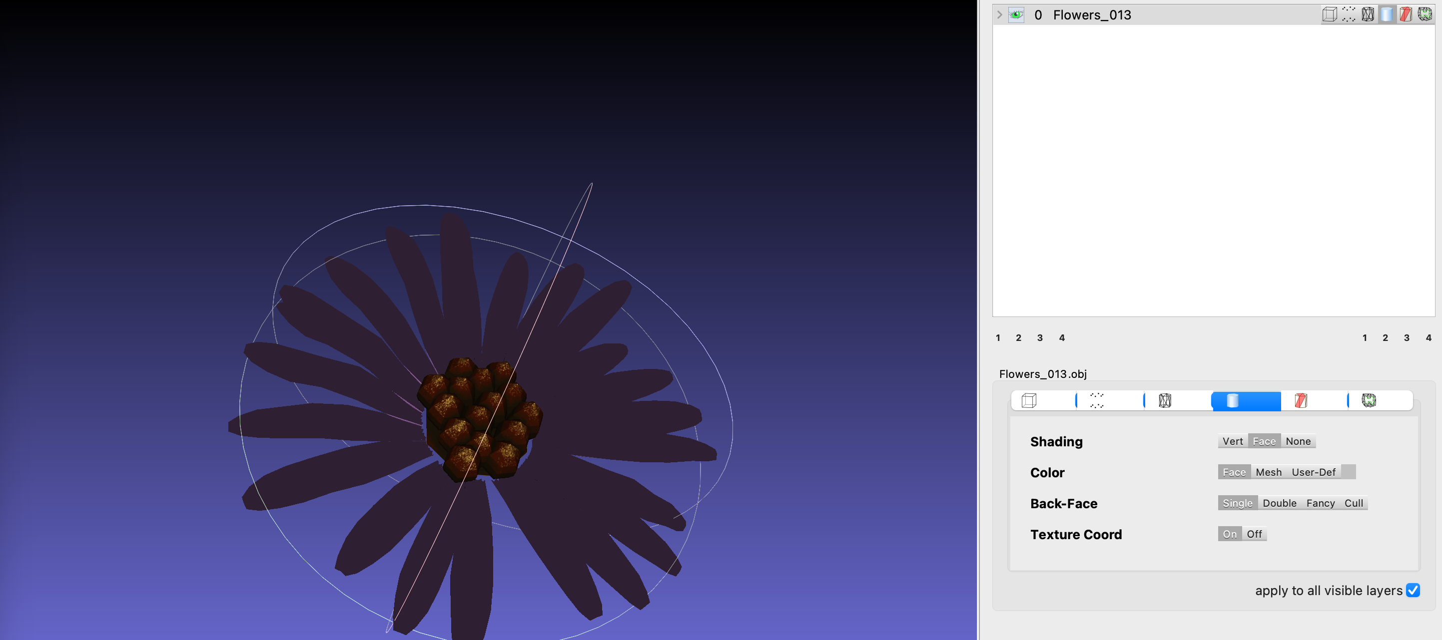Turn Texture Coord Off
This screenshot has height=640, width=1442.
(1255, 534)
